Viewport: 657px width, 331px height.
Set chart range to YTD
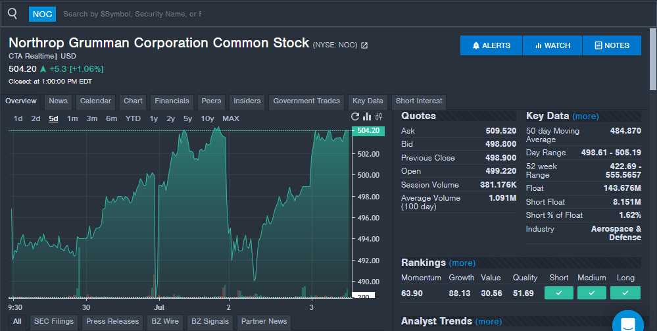pos(134,118)
